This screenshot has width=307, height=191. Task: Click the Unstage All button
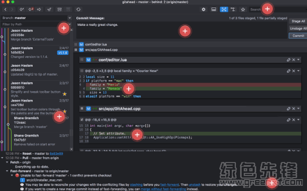pos(298,28)
